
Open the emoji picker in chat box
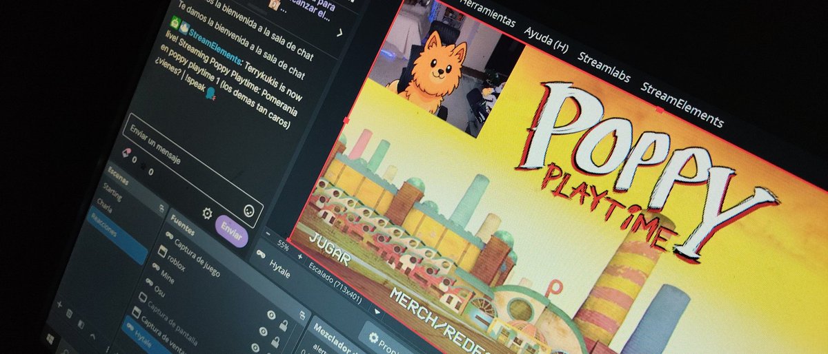[x=250, y=209]
